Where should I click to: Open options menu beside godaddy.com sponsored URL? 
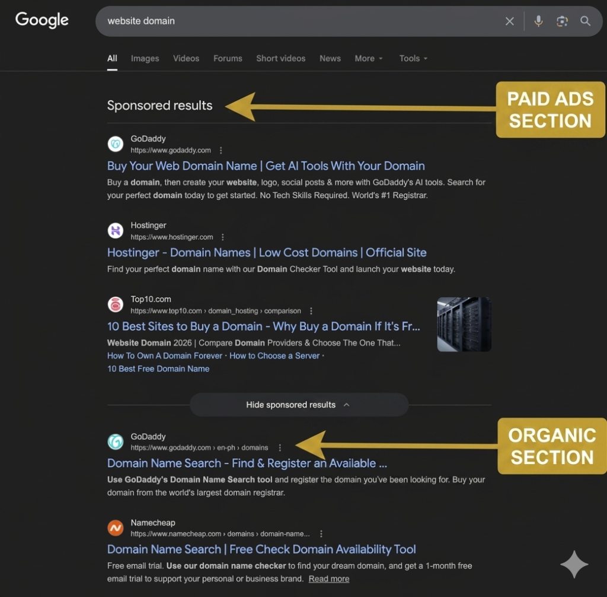221,150
